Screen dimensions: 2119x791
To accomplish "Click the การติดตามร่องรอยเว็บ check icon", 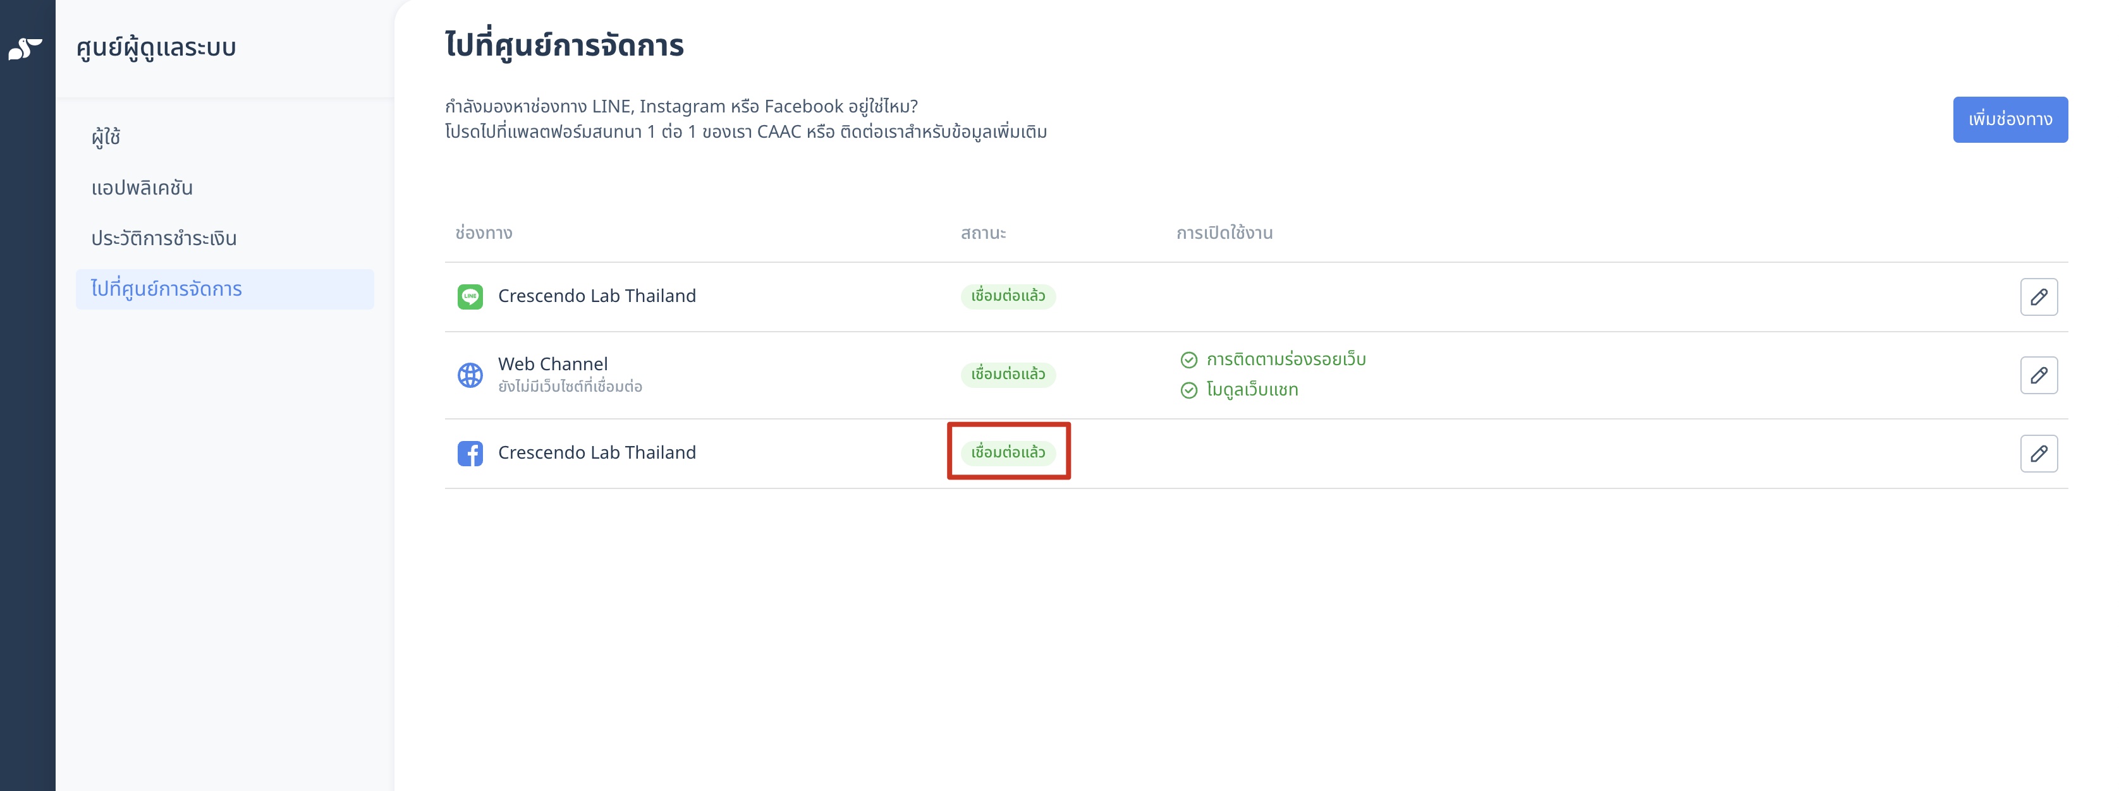I will (x=1188, y=359).
